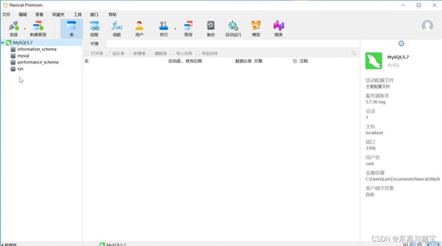
Task: Click the 导入向导 (Import Wizard) button
Action: [181, 53]
